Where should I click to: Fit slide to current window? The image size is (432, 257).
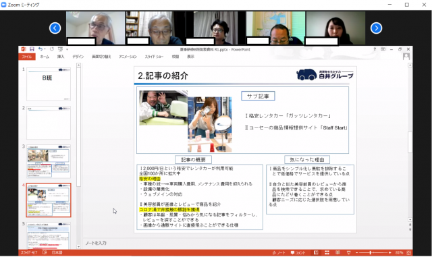pyautogui.click(x=408, y=252)
